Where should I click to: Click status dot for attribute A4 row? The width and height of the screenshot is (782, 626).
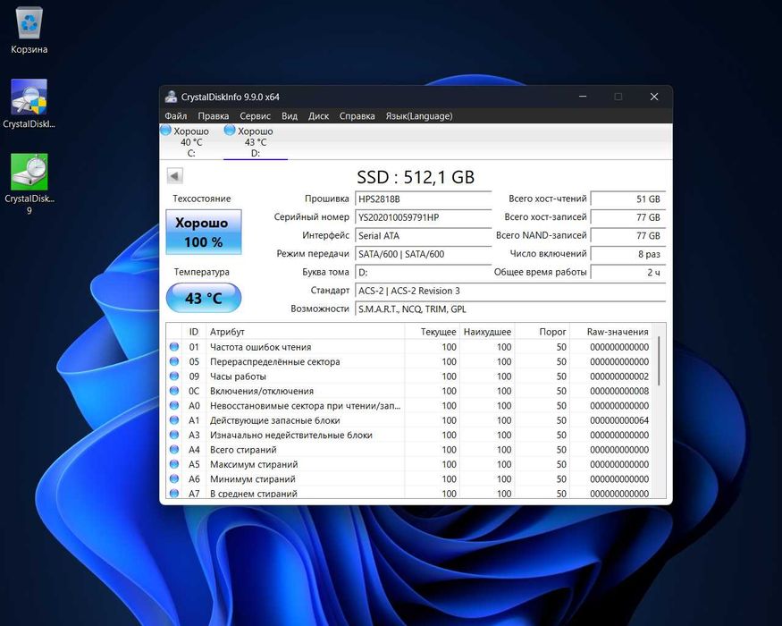coord(174,449)
